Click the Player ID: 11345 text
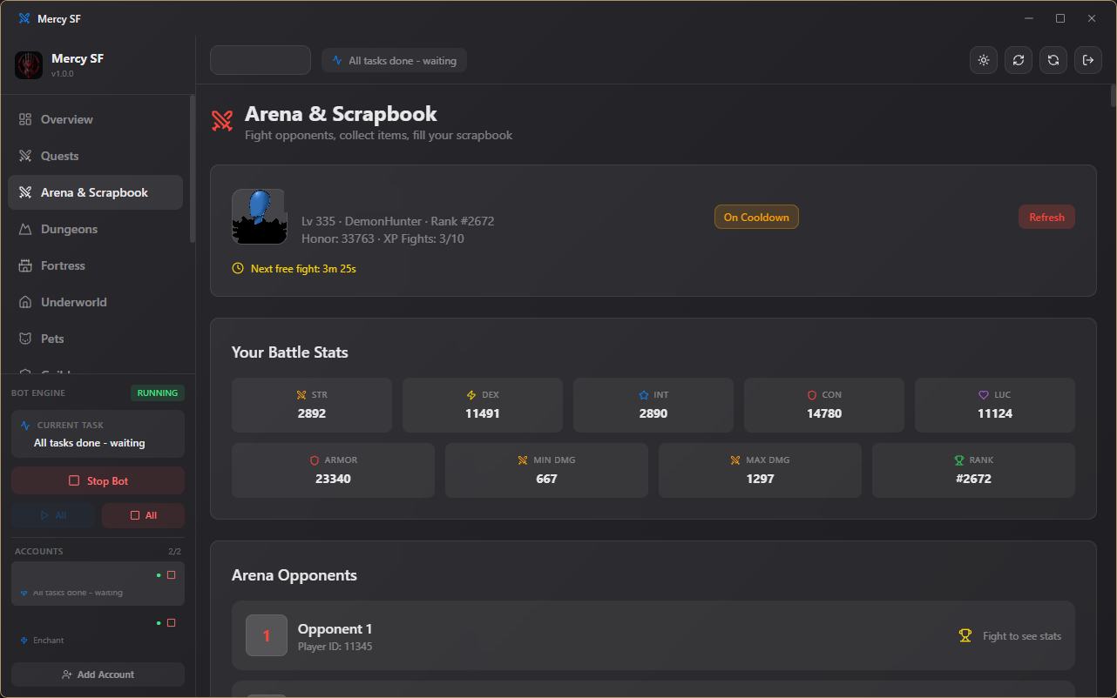 click(x=335, y=647)
